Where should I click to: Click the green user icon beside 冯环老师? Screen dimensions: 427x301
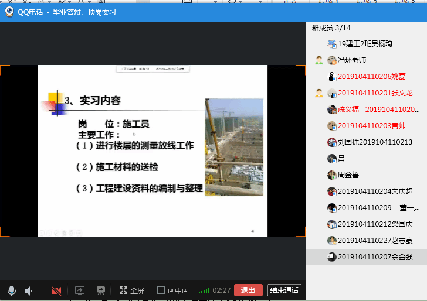point(318,60)
